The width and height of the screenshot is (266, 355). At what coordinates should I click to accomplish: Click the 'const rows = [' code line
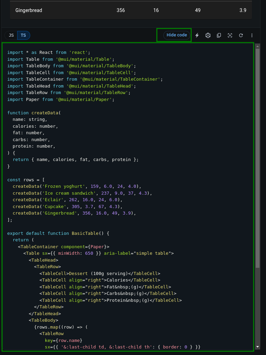click(x=26, y=180)
